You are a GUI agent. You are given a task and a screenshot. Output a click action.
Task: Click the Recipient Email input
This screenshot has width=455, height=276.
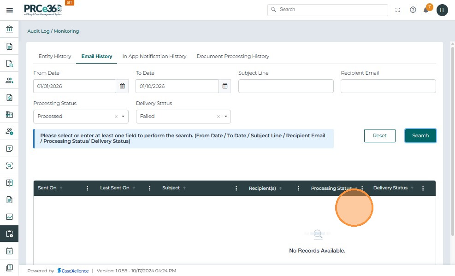(388, 86)
